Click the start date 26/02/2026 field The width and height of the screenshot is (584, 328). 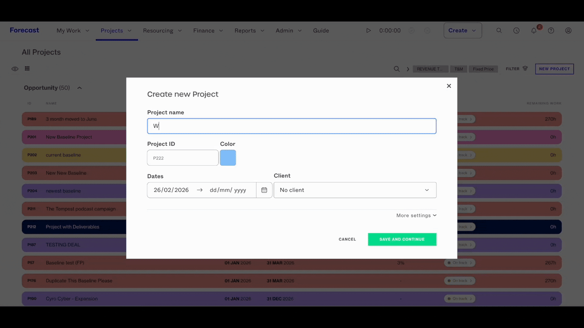[171, 190]
